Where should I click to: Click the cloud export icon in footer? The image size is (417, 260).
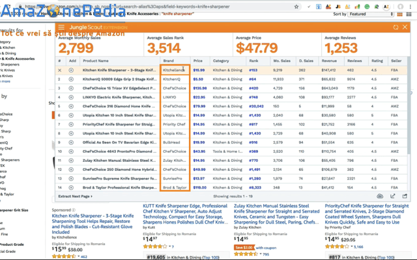(x=380, y=196)
